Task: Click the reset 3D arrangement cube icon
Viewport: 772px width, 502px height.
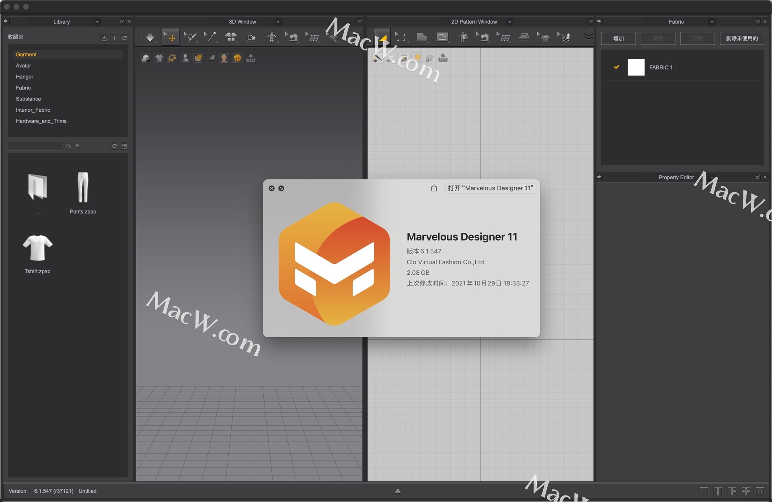Action: 251,37
